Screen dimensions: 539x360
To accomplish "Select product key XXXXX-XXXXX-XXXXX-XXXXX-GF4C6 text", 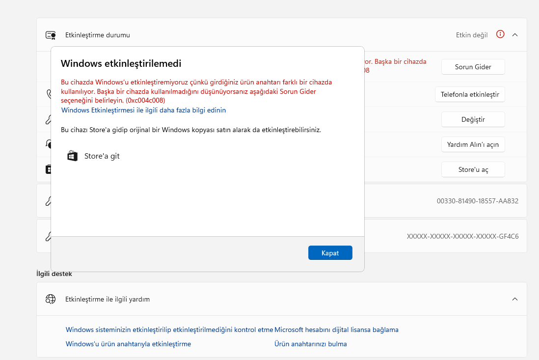I will [463, 236].
